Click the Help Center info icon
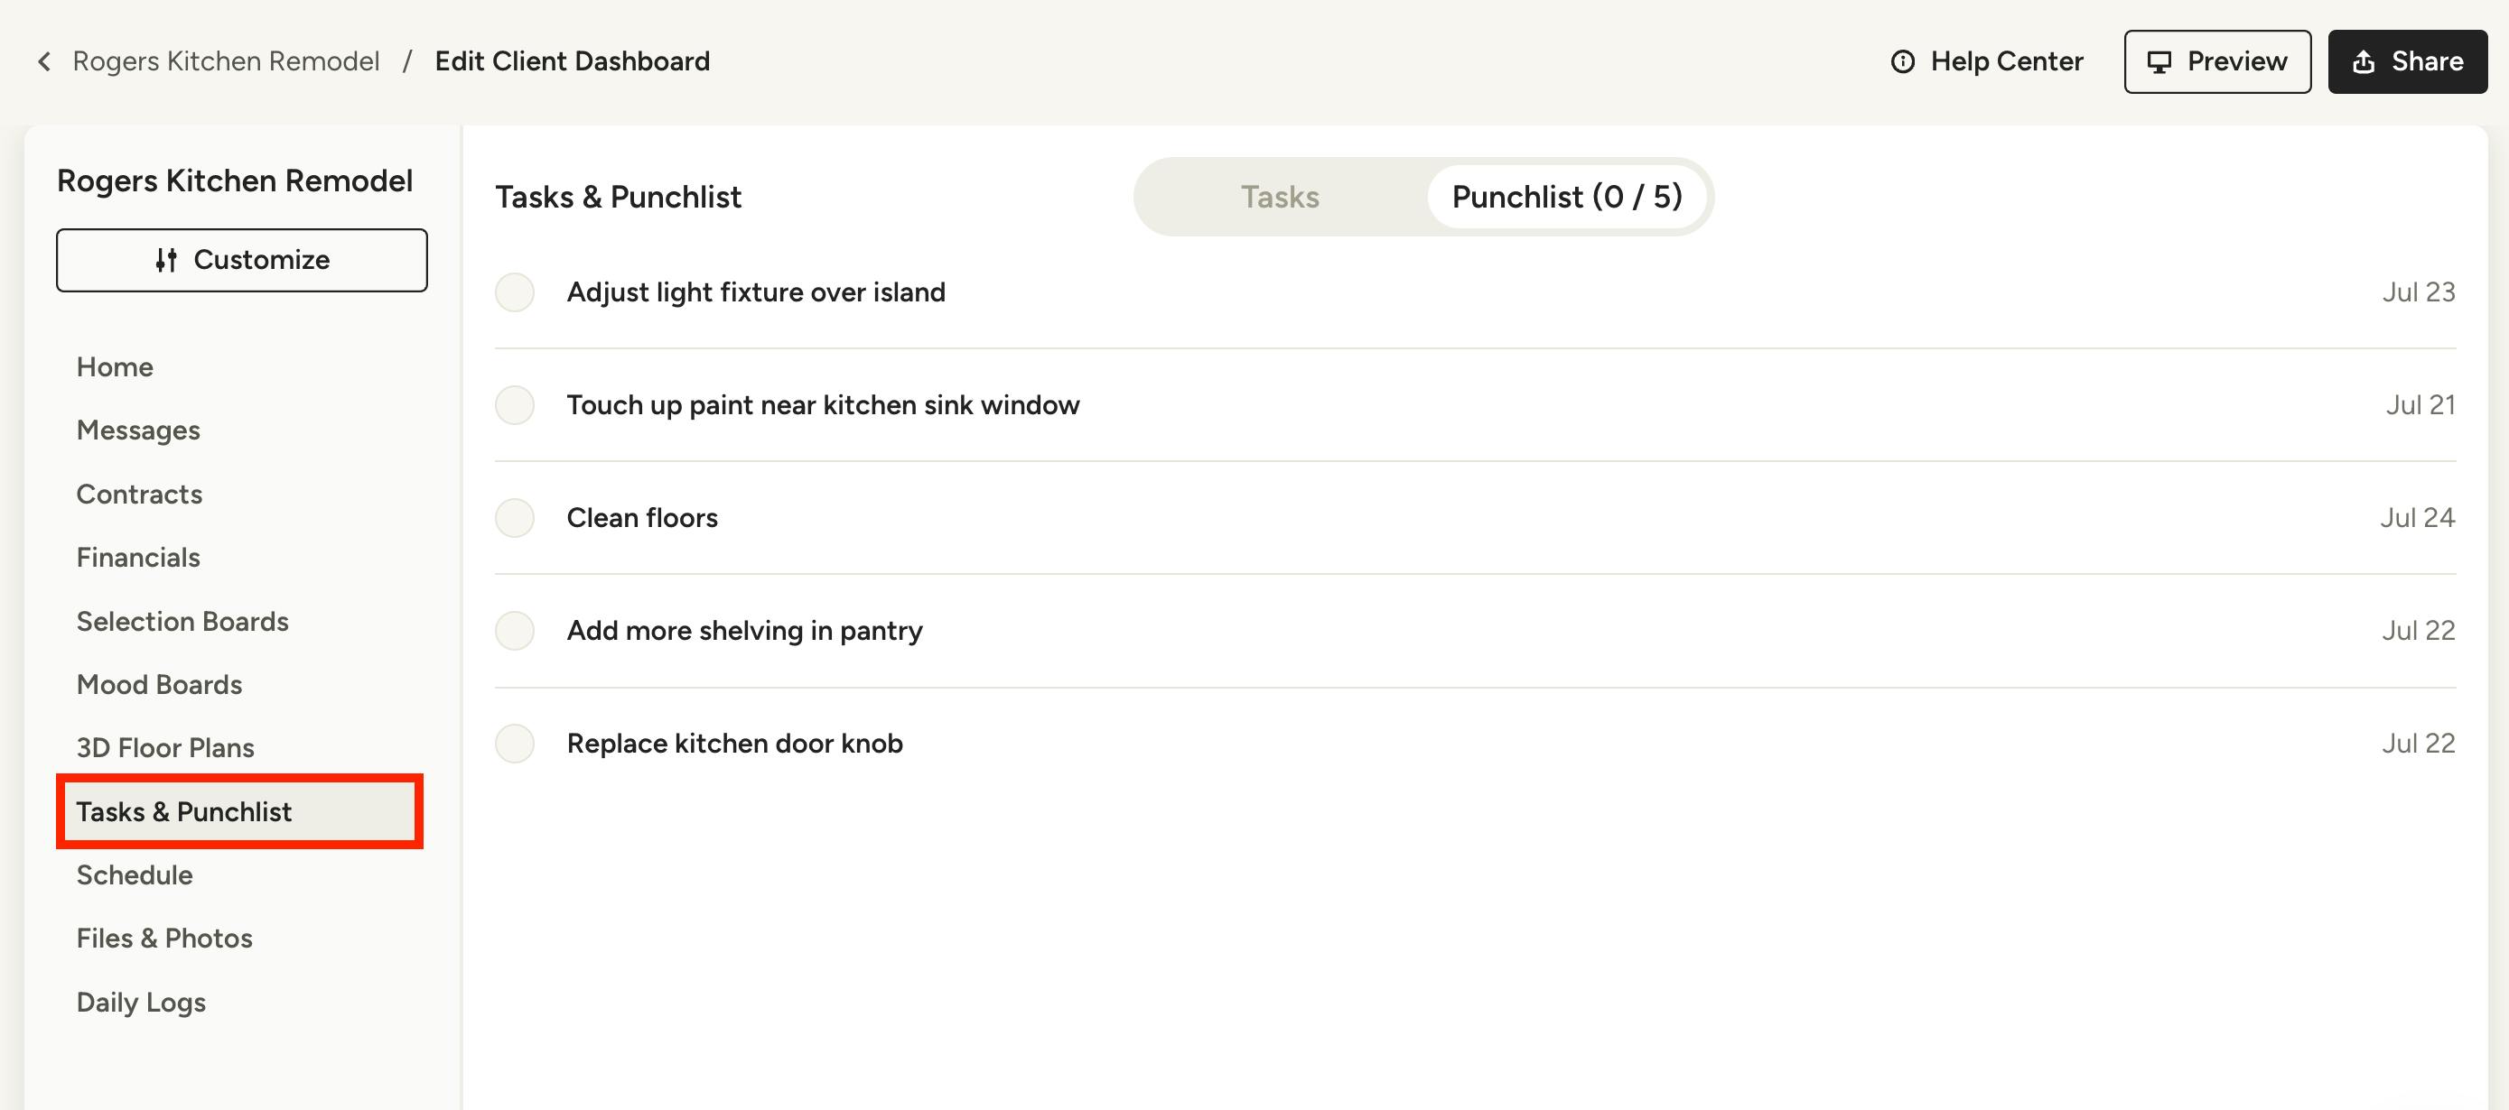The height and width of the screenshot is (1110, 2509). coord(1902,61)
